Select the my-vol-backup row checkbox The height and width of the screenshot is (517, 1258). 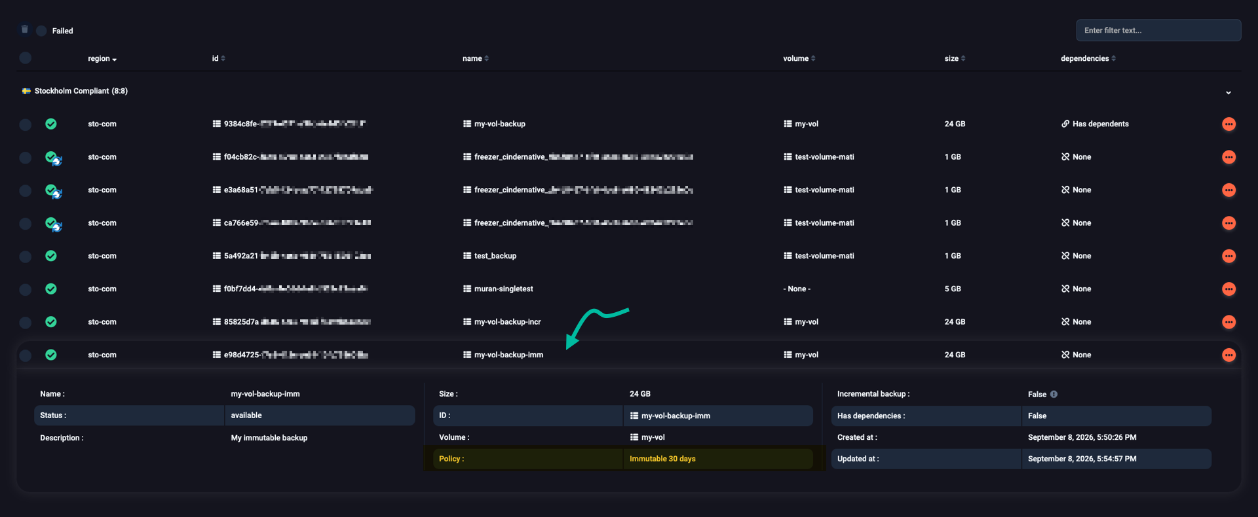pos(26,124)
